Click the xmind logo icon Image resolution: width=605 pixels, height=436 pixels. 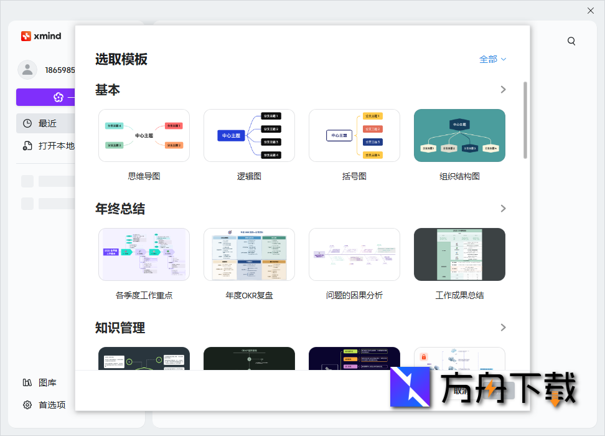click(27, 36)
